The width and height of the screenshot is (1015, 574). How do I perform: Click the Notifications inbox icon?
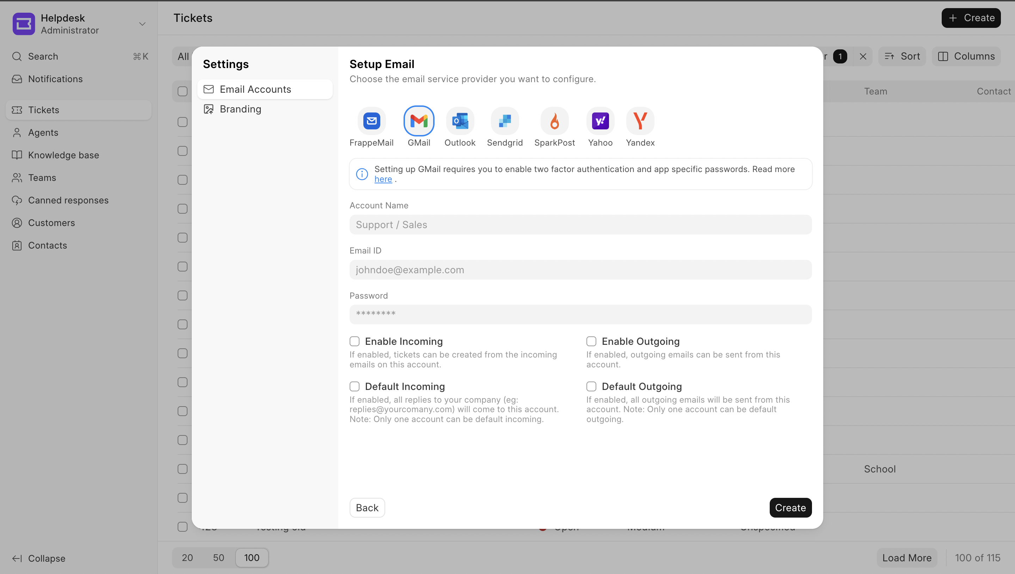tap(17, 79)
